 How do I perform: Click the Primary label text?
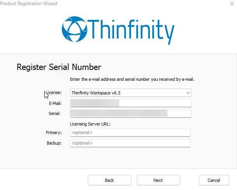(54, 133)
